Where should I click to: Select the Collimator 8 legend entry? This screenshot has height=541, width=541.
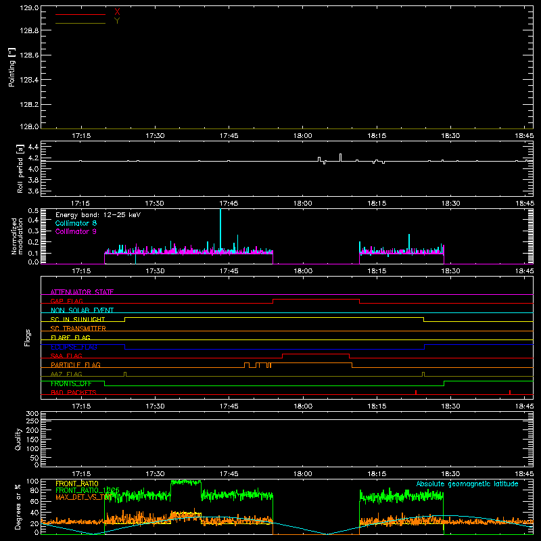point(76,223)
